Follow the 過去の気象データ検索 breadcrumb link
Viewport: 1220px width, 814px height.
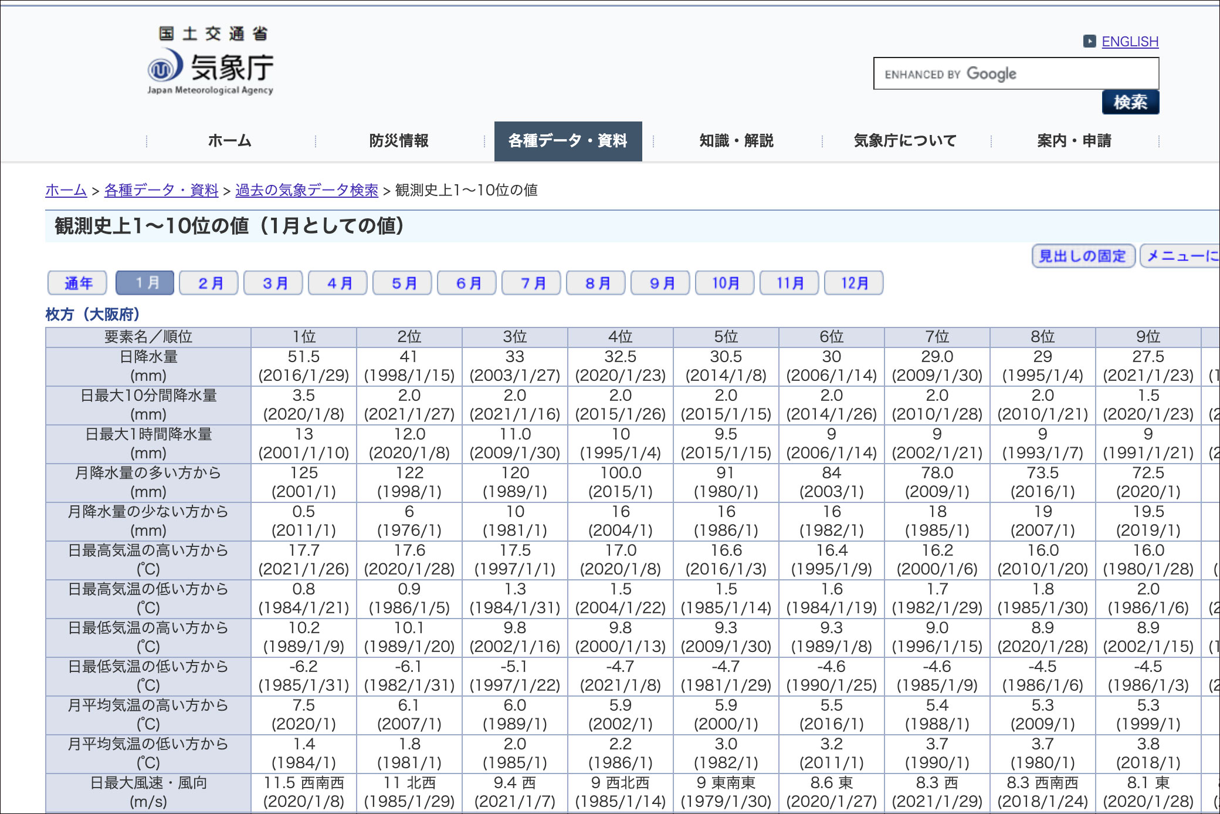306,190
